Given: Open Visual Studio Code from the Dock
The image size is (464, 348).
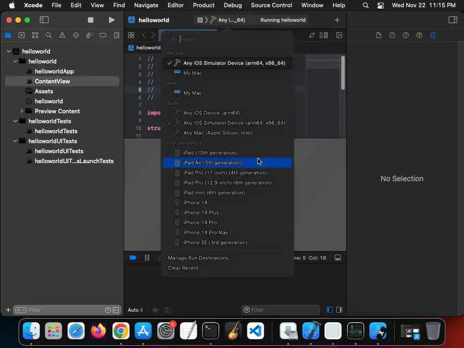Looking at the screenshot, I should (256, 331).
